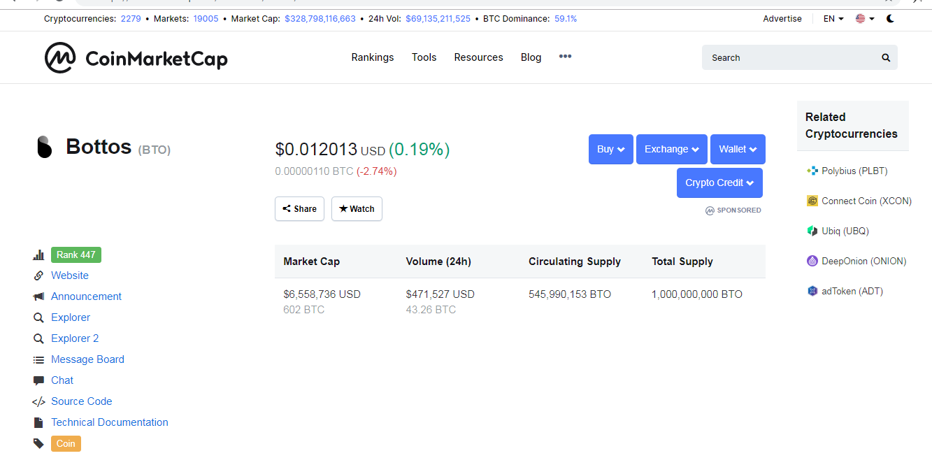The image size is (932, 465).
Task: Click the $6,558,736 USD market cap cell
Action: [322, 294]
